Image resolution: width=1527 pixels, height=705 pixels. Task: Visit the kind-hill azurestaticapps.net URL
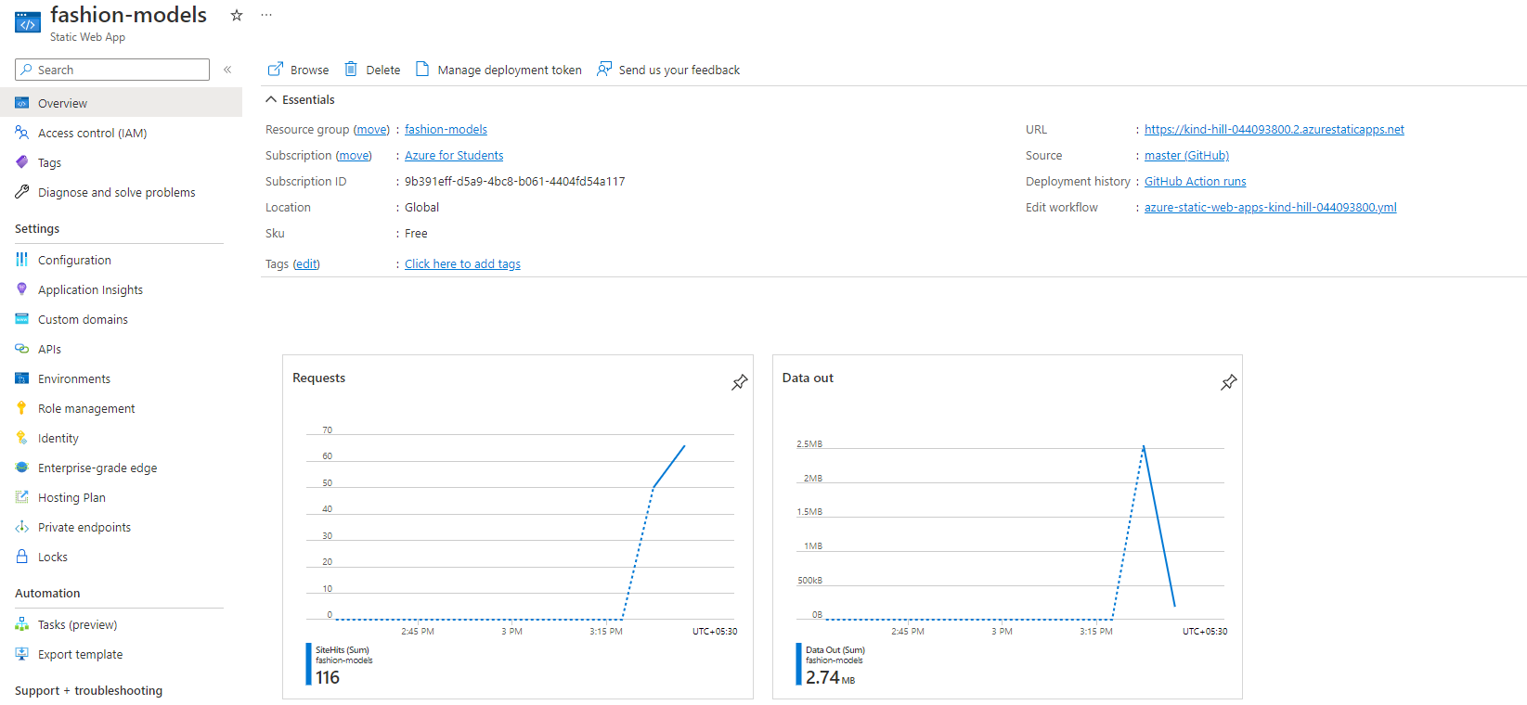[x=1275, y=130]
